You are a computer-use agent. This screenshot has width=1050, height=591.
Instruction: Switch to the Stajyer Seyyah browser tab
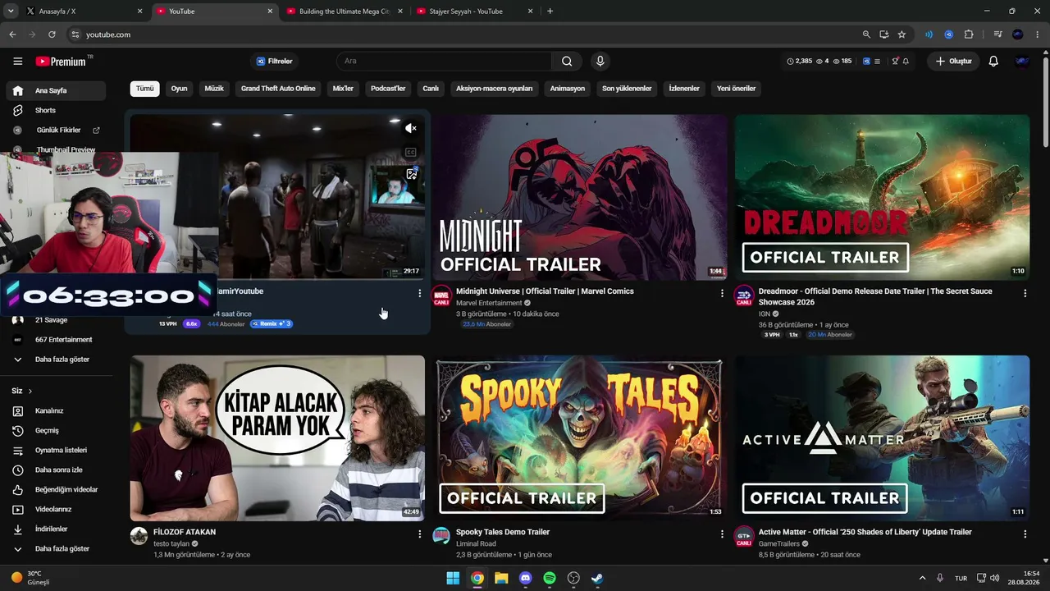[474, 11]
